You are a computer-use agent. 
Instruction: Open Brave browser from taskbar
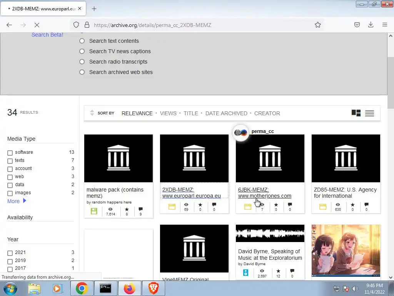tap(154, 288)
